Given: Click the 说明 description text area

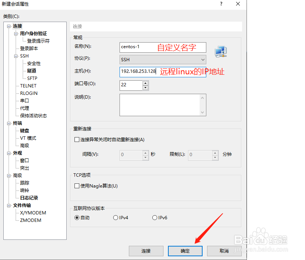Looking at the screenshot, I should 160,105.
